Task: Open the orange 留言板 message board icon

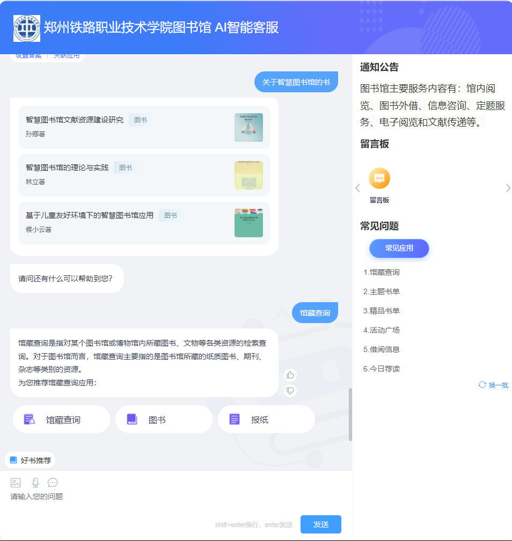Action: (379, 179)
